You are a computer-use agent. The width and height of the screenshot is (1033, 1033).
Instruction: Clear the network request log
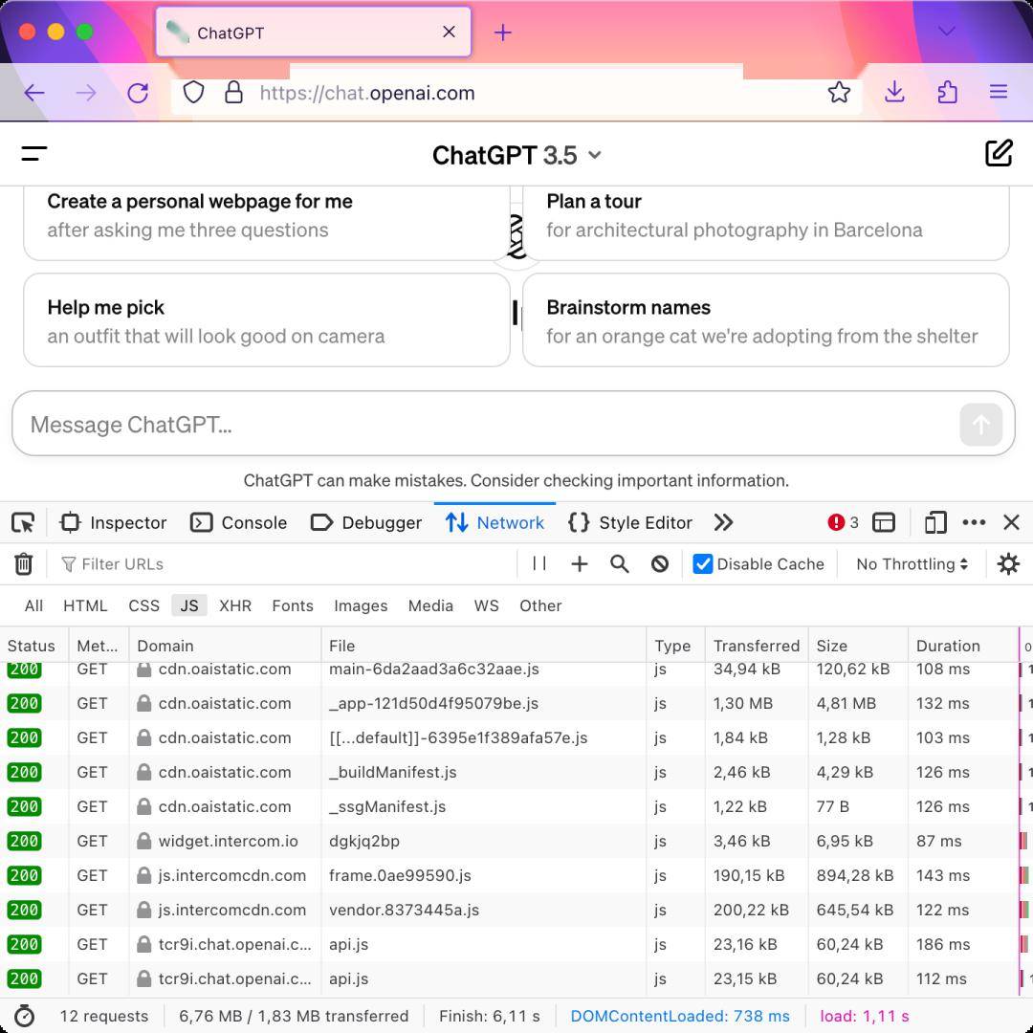pyautogui.click(x=23, y=563)
